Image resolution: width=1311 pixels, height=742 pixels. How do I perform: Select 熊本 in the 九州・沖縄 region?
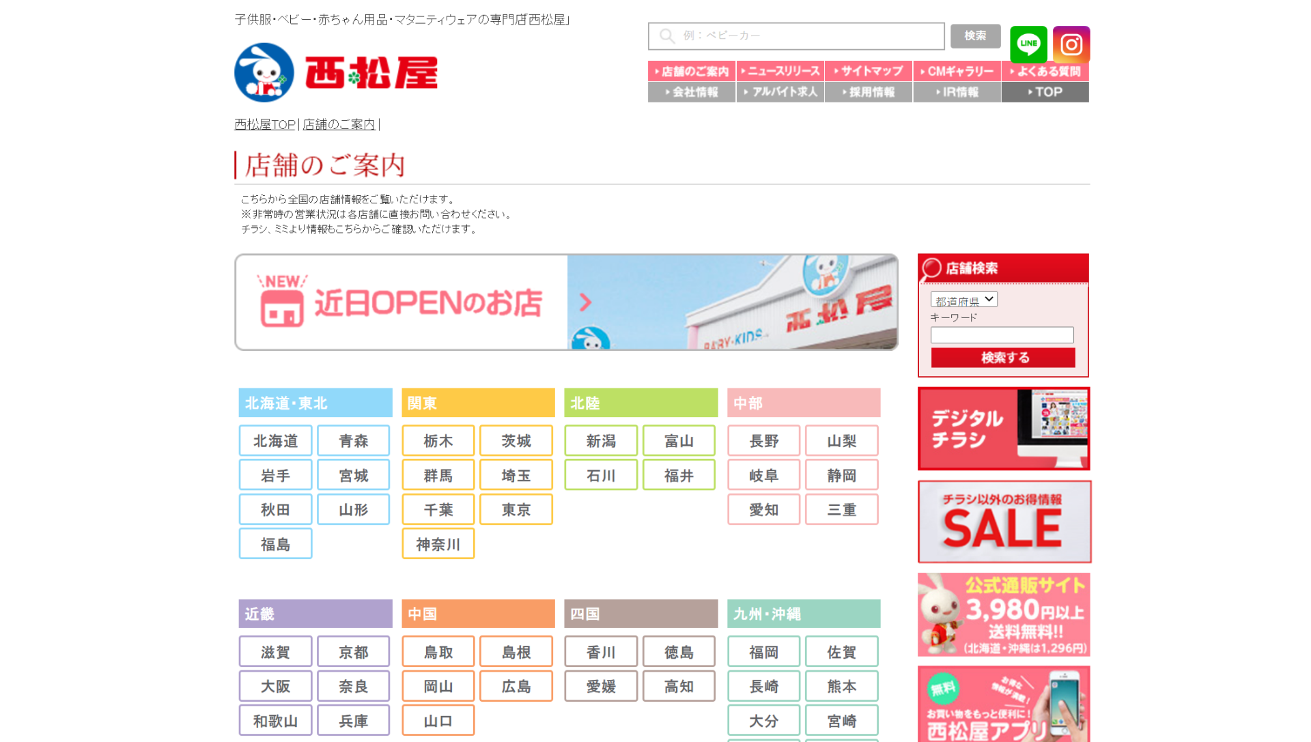(x=842, y=686)
